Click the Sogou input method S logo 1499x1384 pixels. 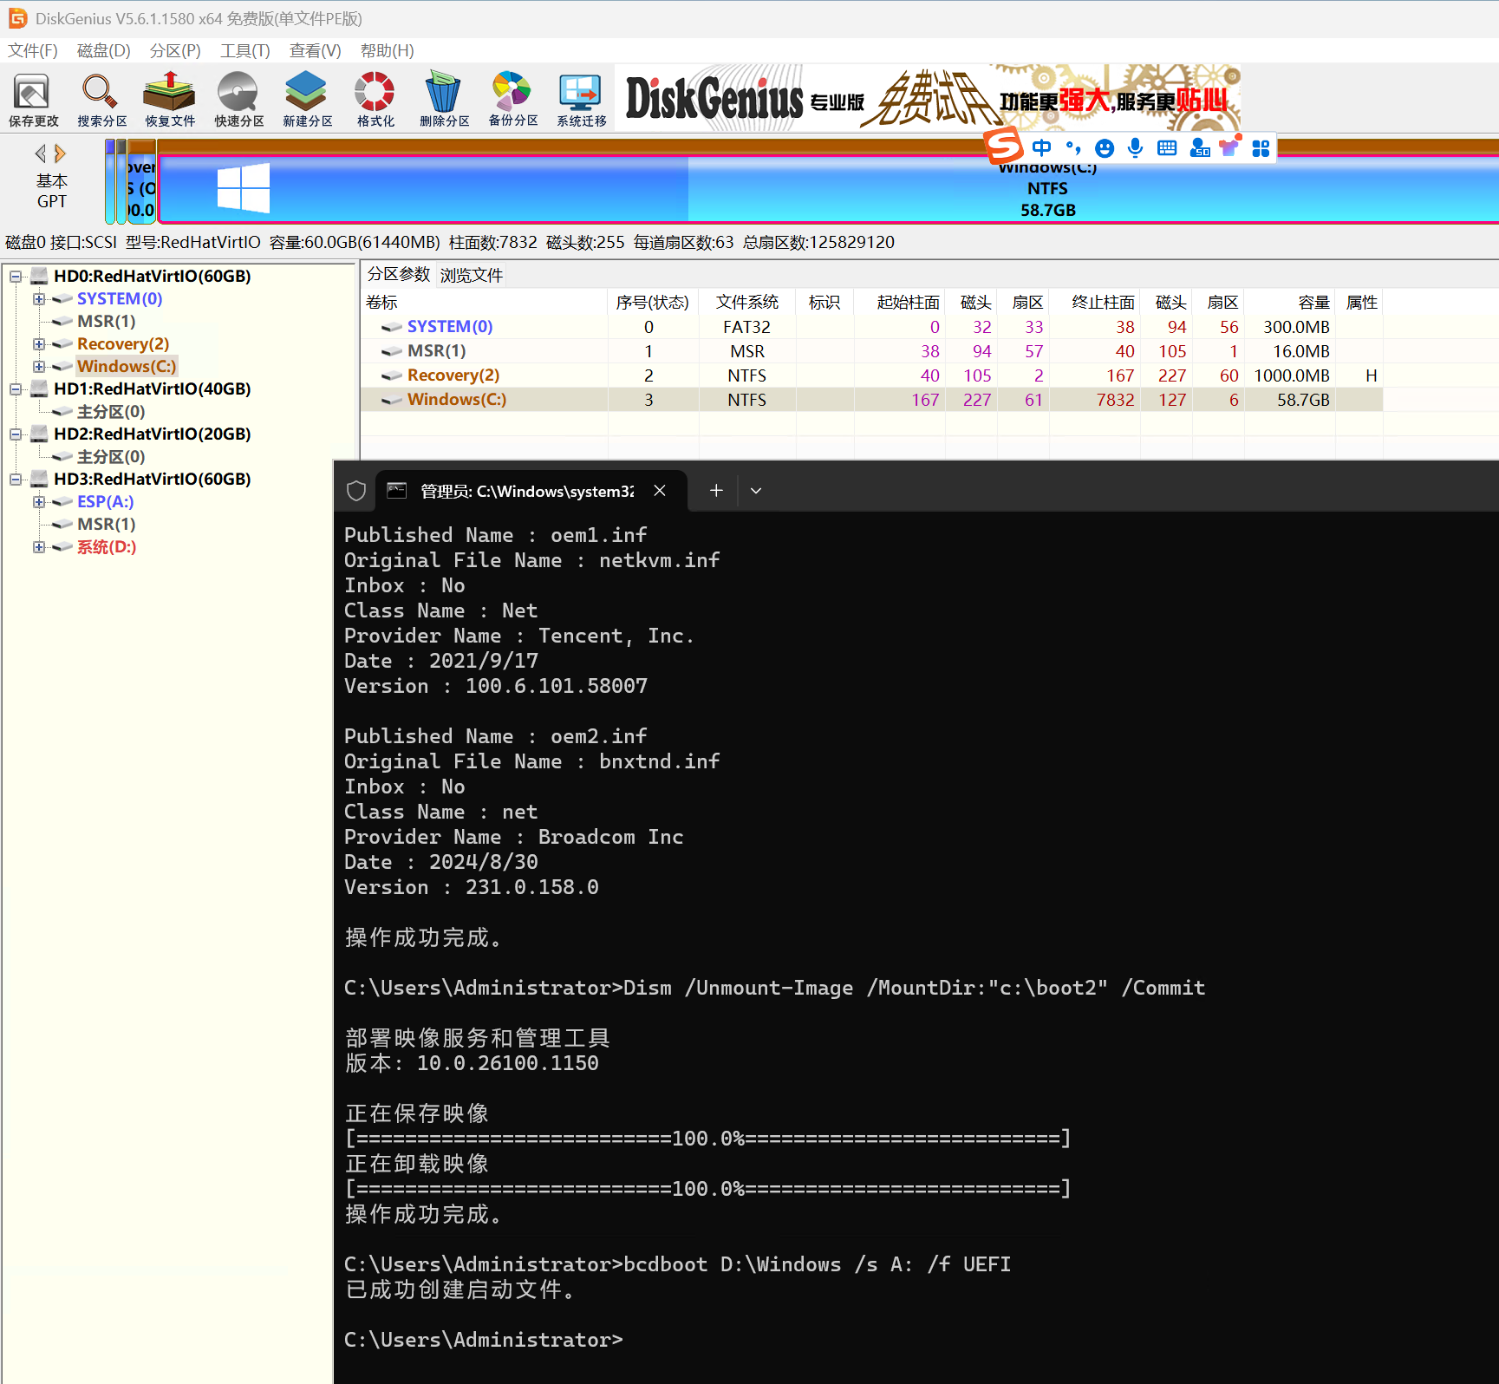tap(1004, 146)
